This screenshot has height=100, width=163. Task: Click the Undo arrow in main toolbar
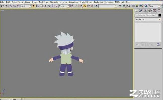click(2, 6)
